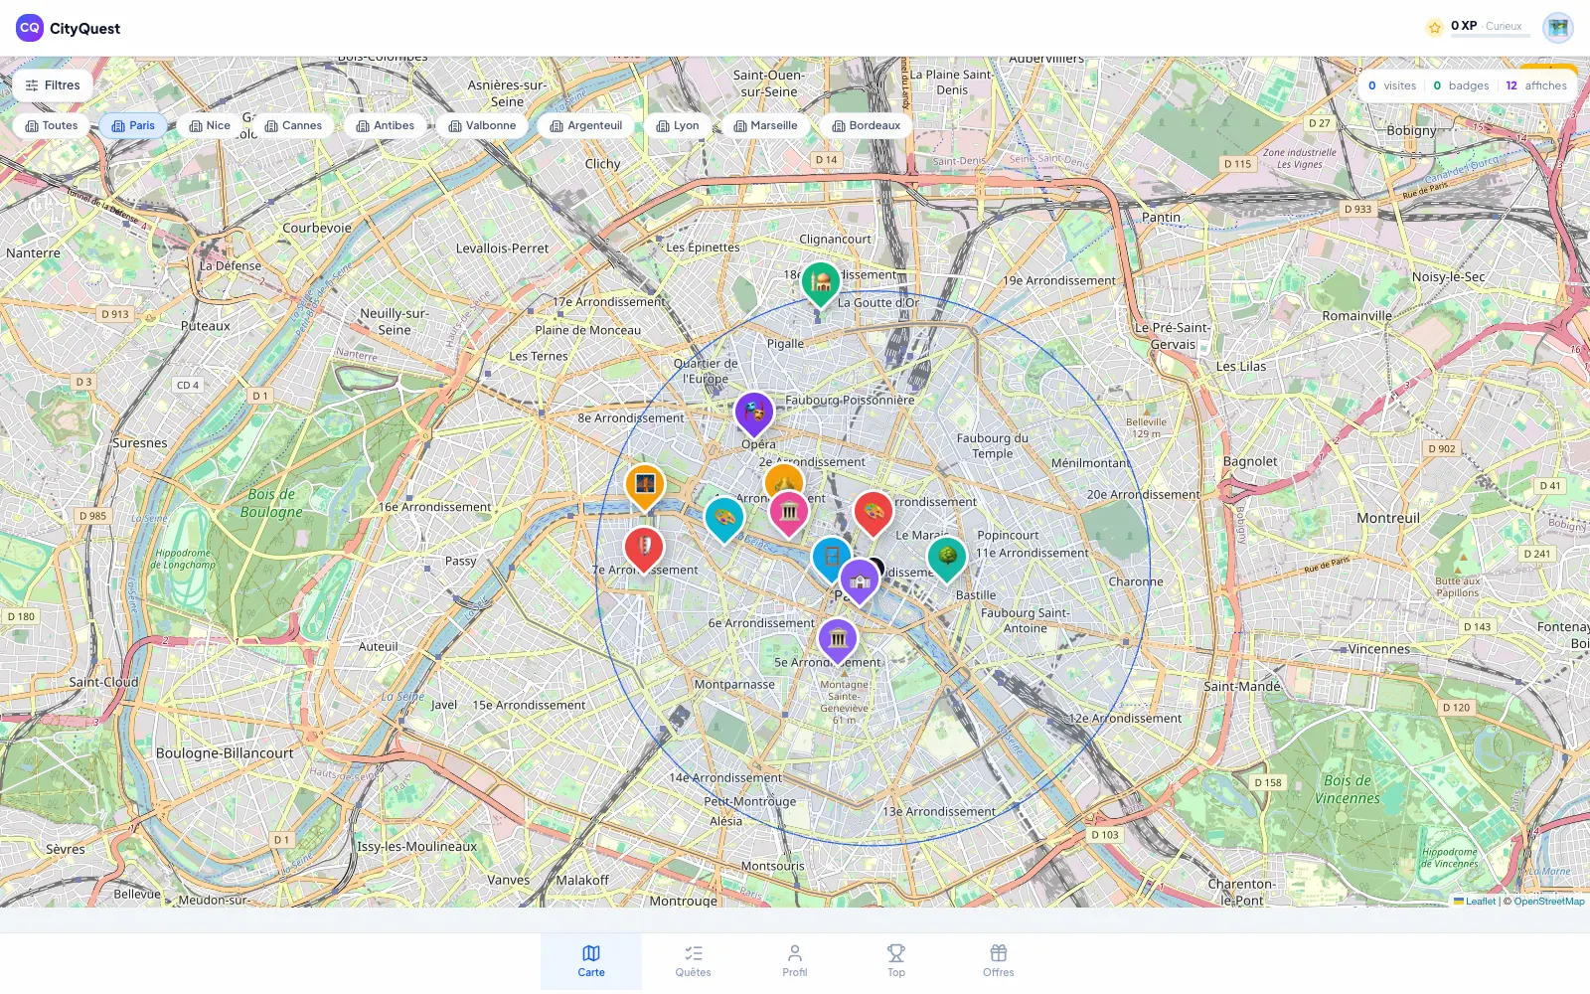Filter the map by Bordeaux

[x=867, y=126]
